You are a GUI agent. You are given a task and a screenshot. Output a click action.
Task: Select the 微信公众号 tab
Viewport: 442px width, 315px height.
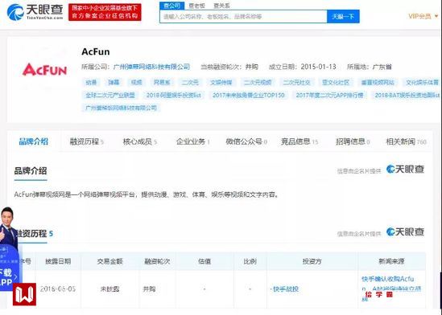246,141
